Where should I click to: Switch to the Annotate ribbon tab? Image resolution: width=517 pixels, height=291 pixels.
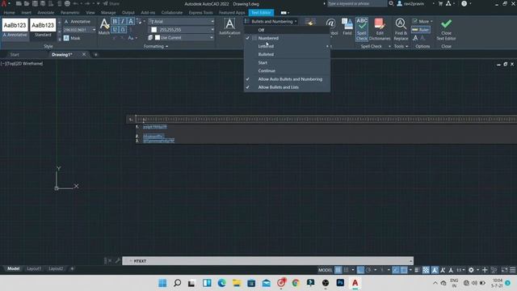click(46, 13)
